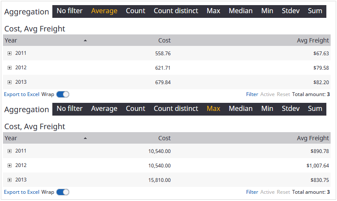The height and width of the screenshot is (201, 337).
Task: Sort by Cost column in top table
Action: pos(164,41)
